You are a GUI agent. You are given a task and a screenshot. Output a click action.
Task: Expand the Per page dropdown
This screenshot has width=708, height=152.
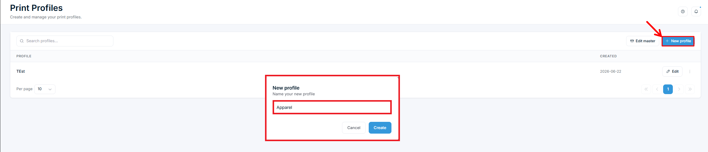[45, 89]
